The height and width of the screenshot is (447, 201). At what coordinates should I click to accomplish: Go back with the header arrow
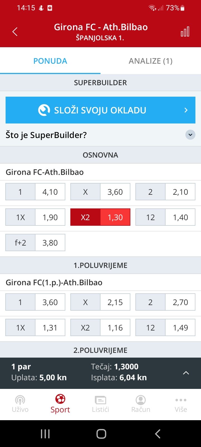pyautogui.click(x=15, y=32)
